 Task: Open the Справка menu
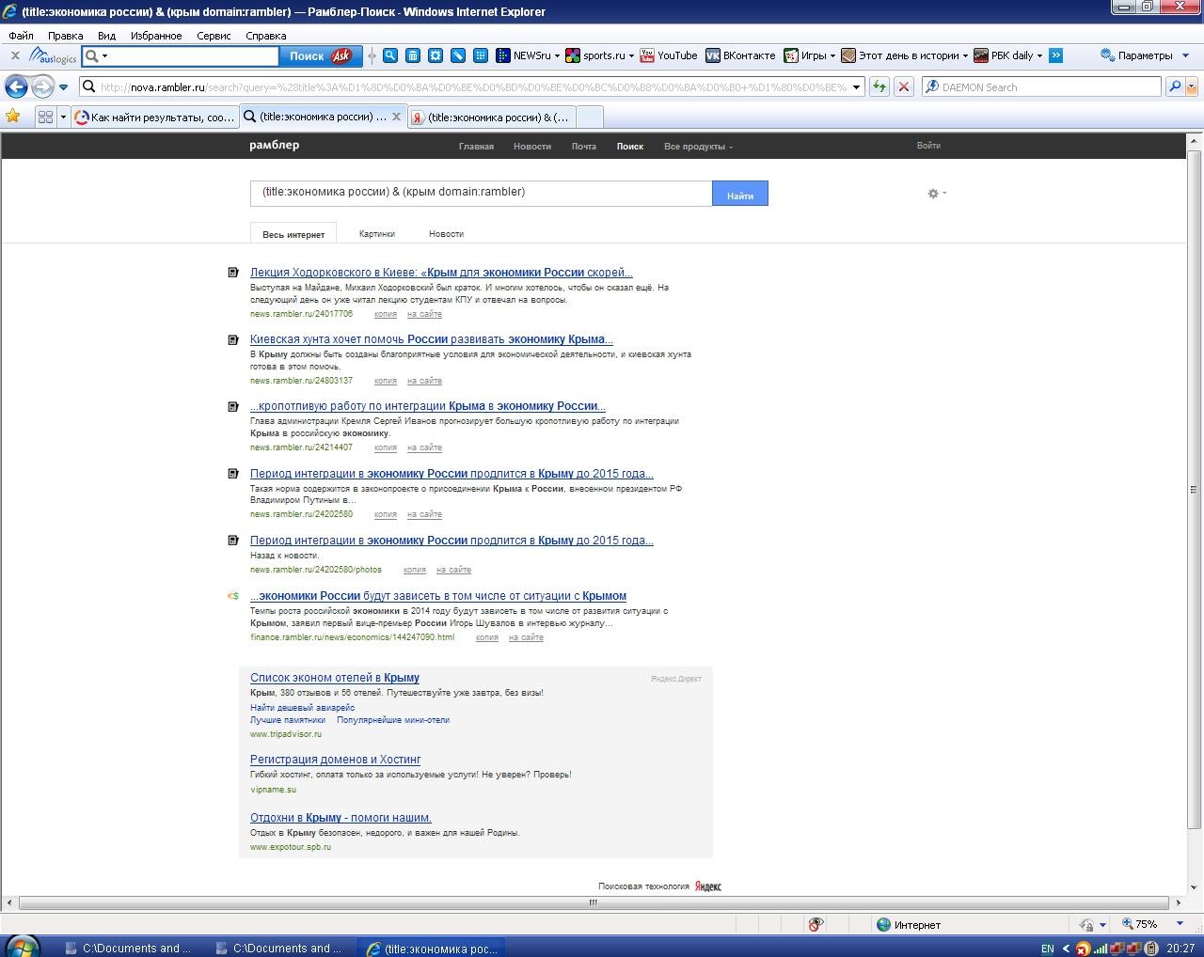tap(265, 36)
